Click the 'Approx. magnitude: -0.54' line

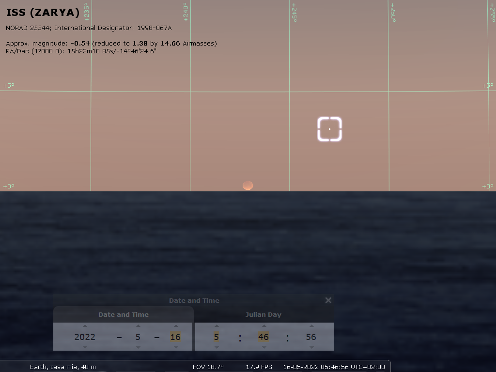click(111, 43)
